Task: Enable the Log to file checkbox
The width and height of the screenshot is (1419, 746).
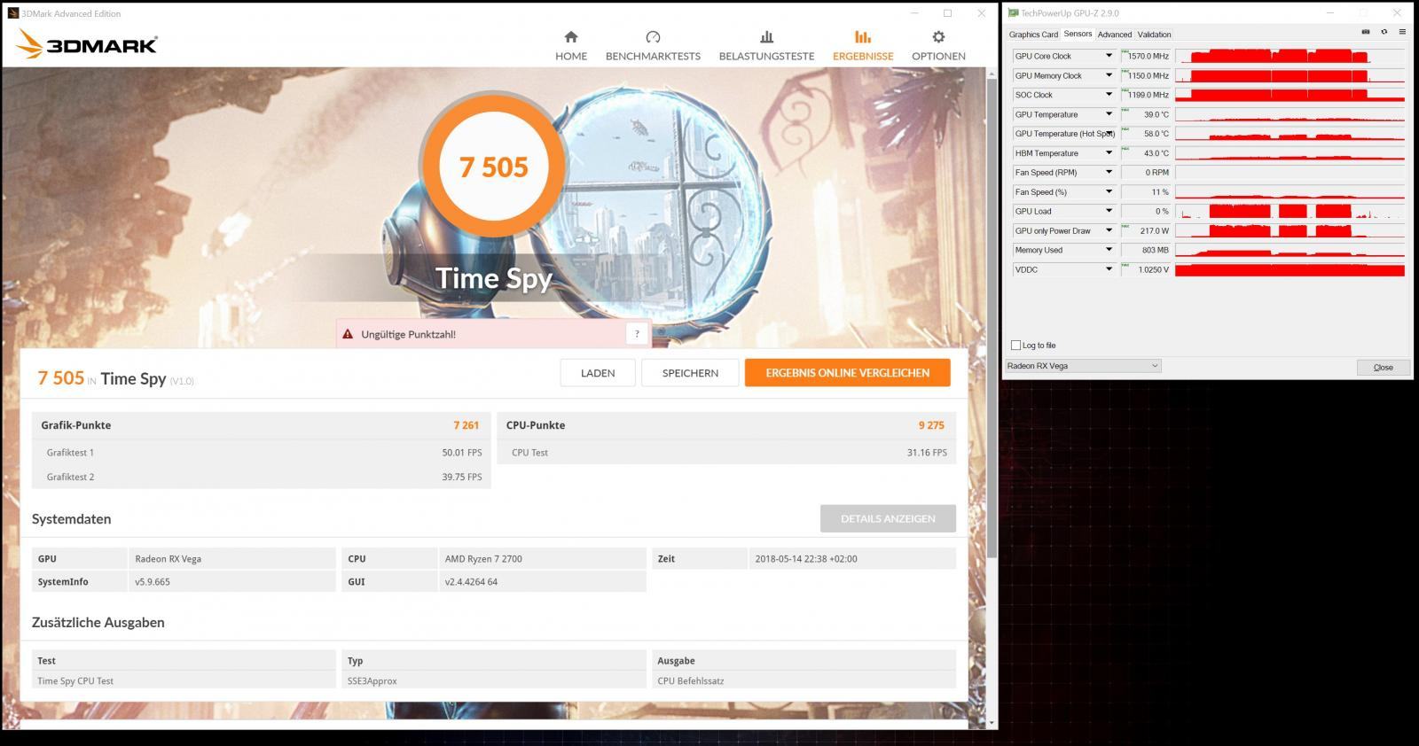Action: (x=1015, y=346)
